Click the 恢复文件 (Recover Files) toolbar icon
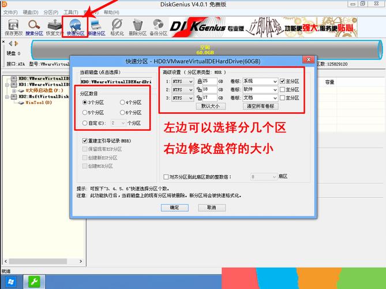The width and height of the screenshot is (386, 289). point(54,26)
